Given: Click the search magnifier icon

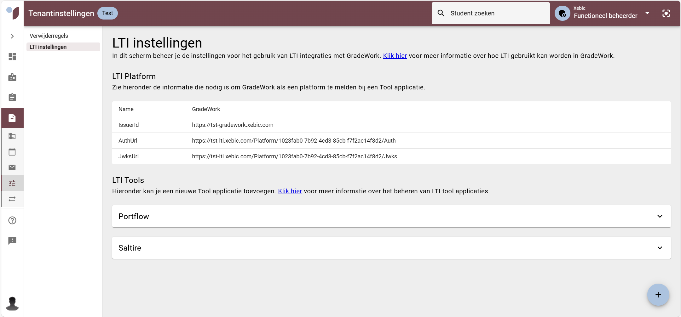Looking at the screenshot, I should [441, 13].
